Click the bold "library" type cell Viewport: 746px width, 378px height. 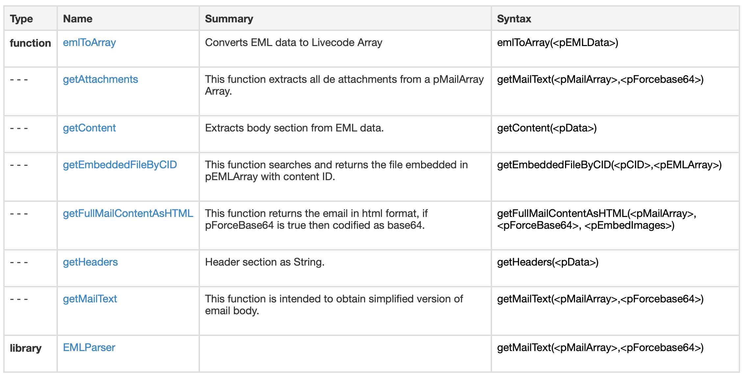click(26, 348)
